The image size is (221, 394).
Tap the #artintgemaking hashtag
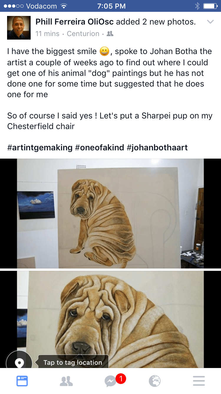(x=40, y=147)
